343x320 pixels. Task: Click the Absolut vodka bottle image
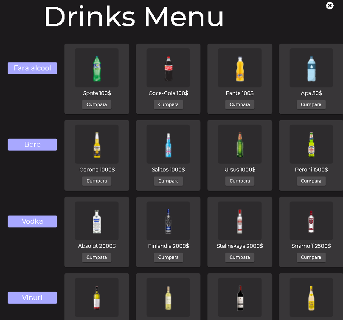pyautogui.click(x=97, y=222)
